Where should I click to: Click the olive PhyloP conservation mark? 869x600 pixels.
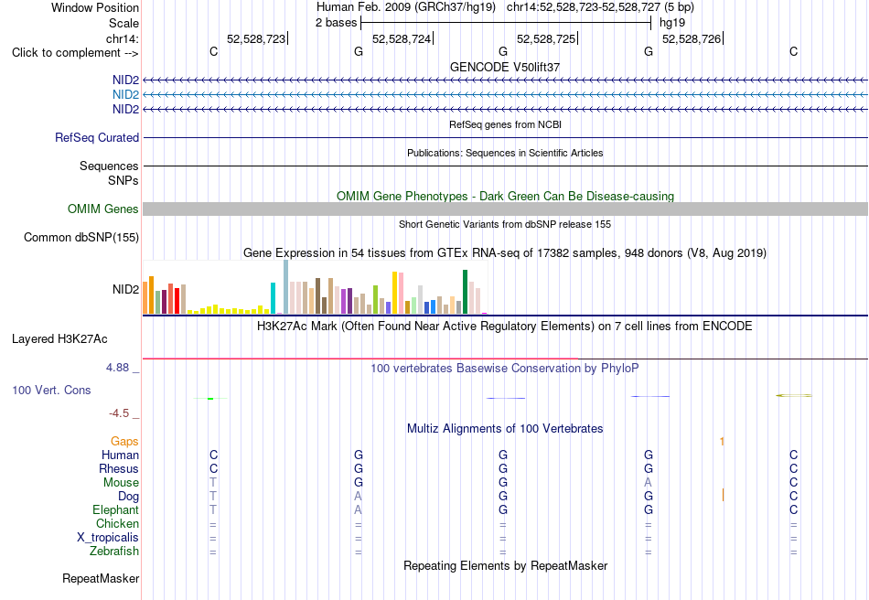coord(794,395)
